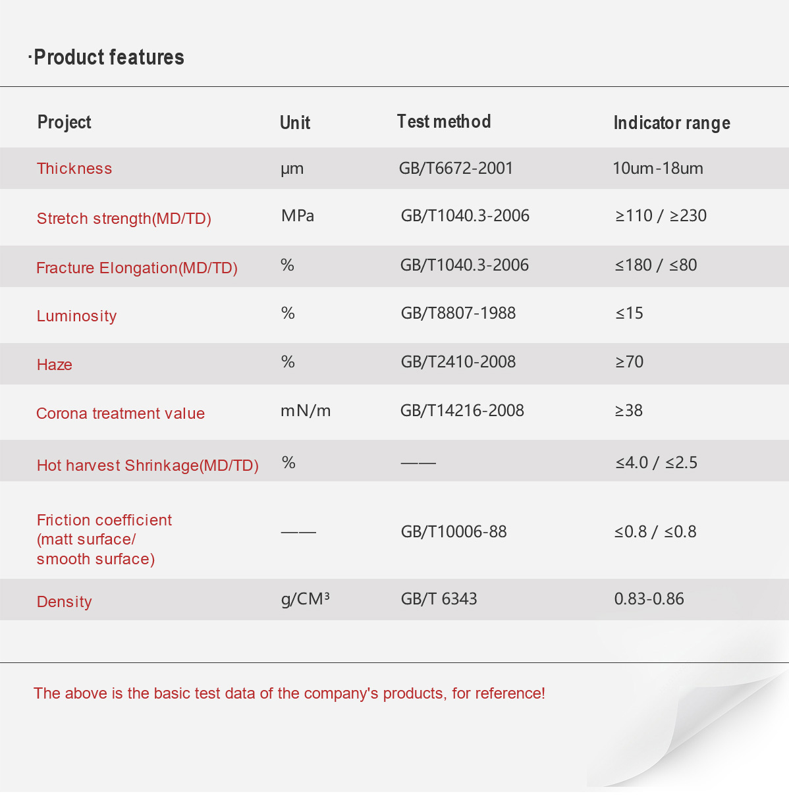Click Corona treatment value label

coord(121,413)
